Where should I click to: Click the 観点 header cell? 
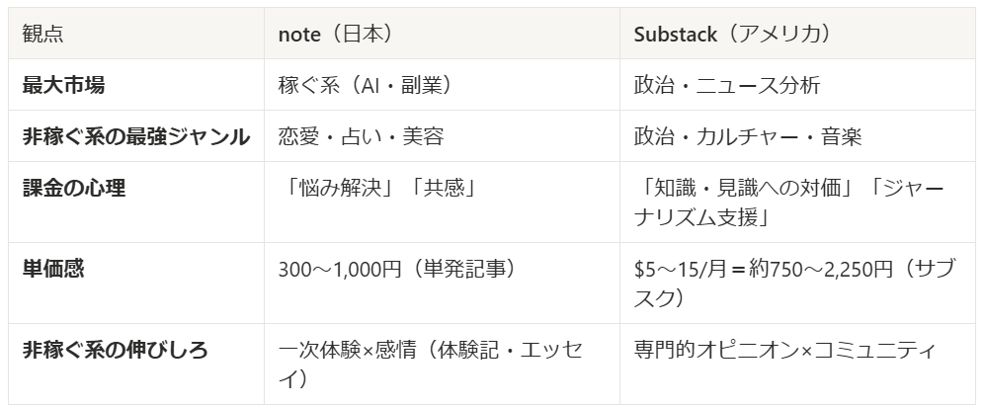pos(136,34)
